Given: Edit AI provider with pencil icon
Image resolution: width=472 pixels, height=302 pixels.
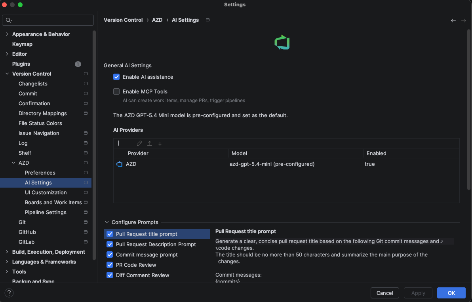Looking at the screenshot, I should (139, 143).
